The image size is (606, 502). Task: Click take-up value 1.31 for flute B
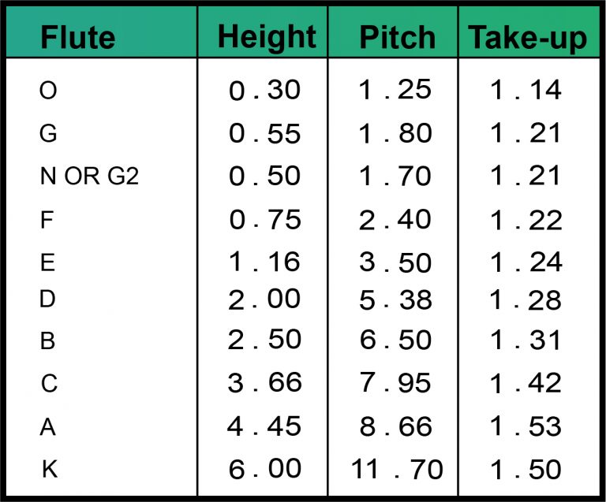[x=526, y=340]
